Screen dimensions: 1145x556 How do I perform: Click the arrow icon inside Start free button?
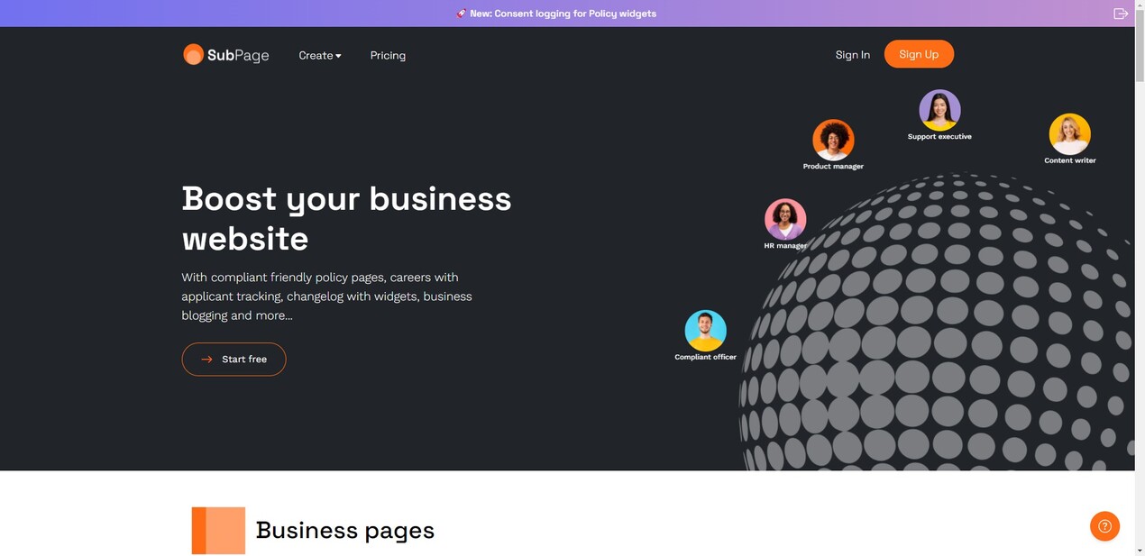[x=206, y=359]
